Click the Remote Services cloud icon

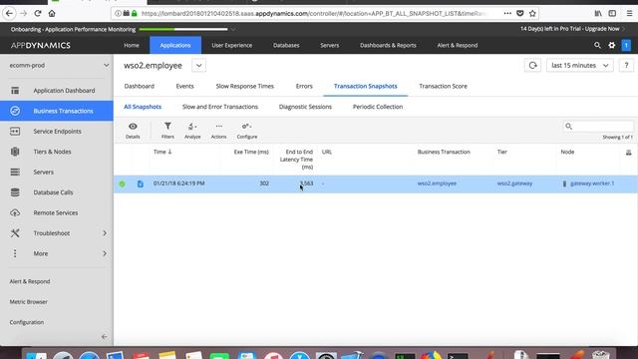click(15, 212)
